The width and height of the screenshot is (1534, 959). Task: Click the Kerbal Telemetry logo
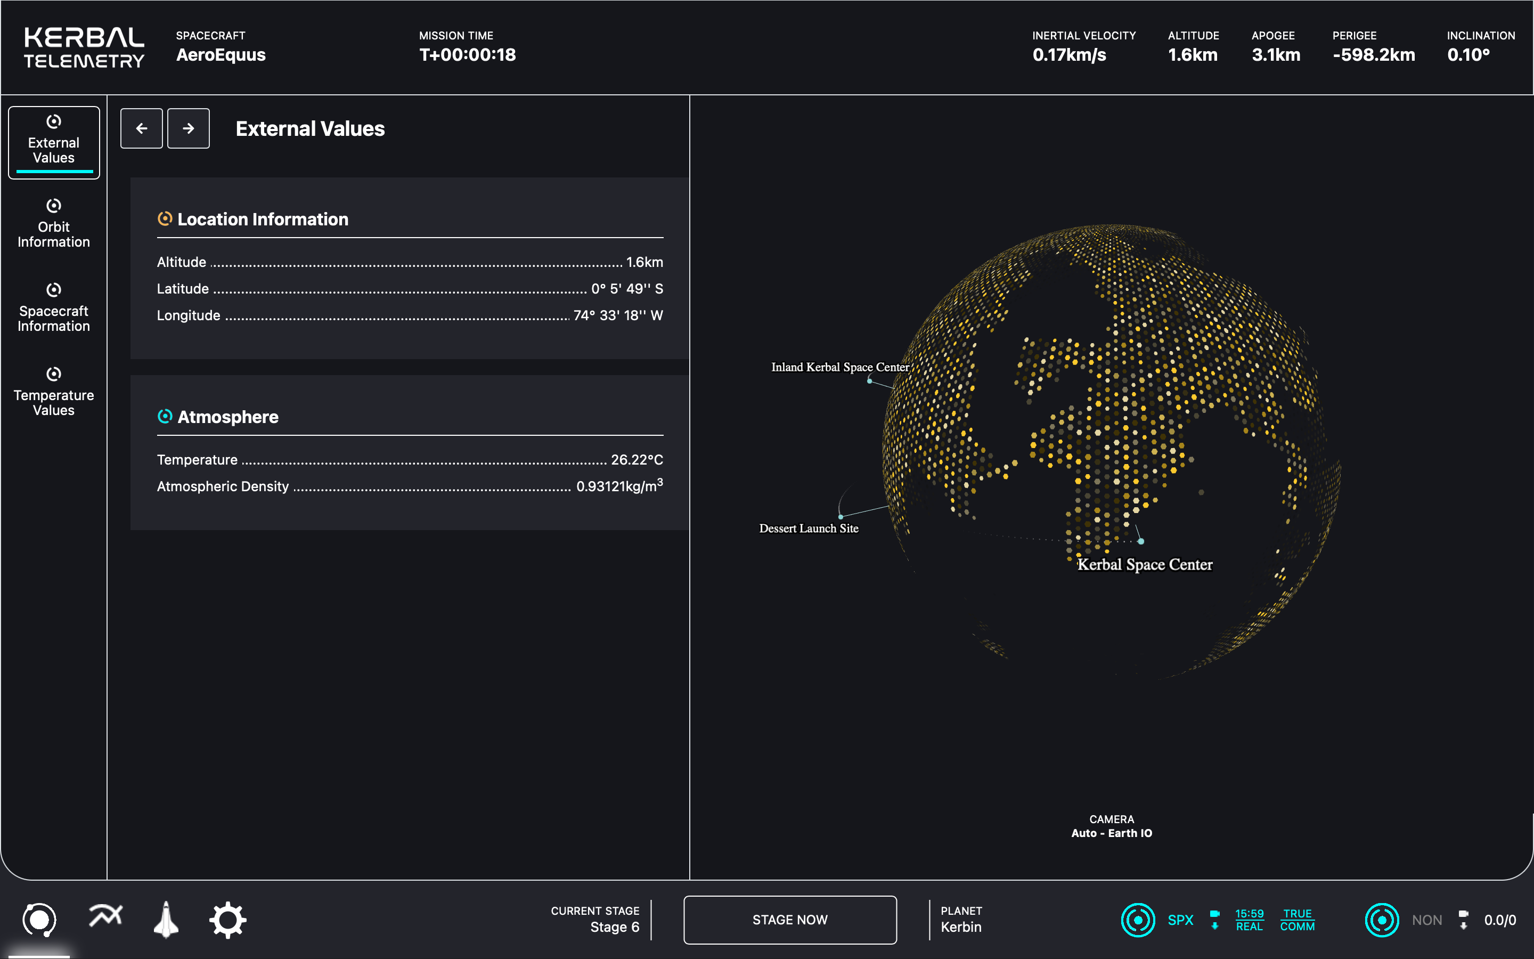(x=84, y=47)
